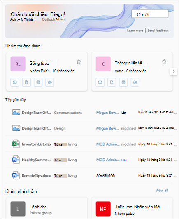Screen dimensions: 179x219
Task: Open files icon in Thông tin liên hệ card
Action: pos(112,82)
